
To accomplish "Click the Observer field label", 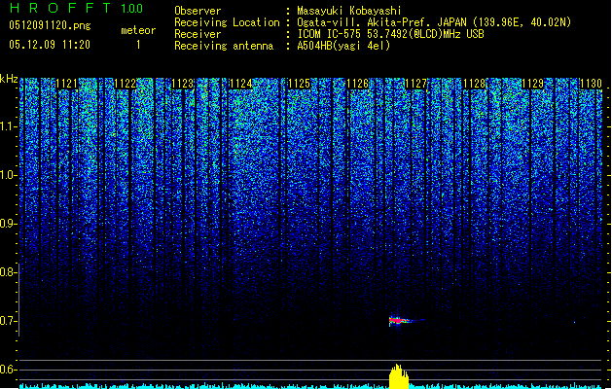I will pos(198,11).
